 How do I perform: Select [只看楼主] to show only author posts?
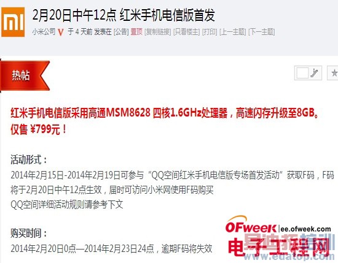(x=186, y=32)
